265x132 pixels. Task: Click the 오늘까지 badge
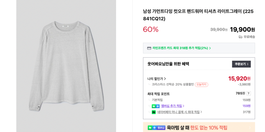[x=201, y=85]
